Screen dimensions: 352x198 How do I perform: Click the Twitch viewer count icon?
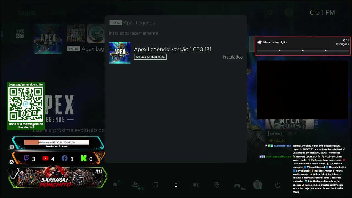click(27, 158)
